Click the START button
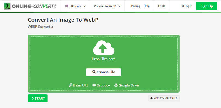 (38, 98)
